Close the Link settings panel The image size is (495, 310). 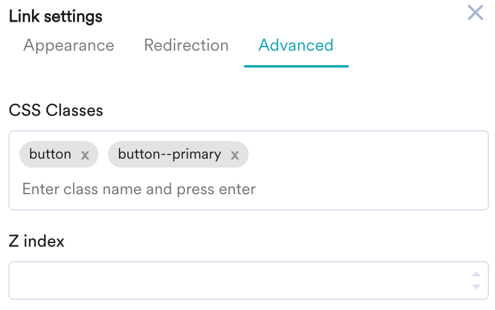click(476, 13)
